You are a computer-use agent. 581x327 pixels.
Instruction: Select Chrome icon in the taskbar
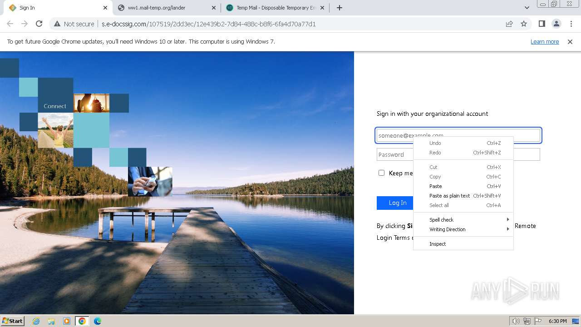pos(82,321)
